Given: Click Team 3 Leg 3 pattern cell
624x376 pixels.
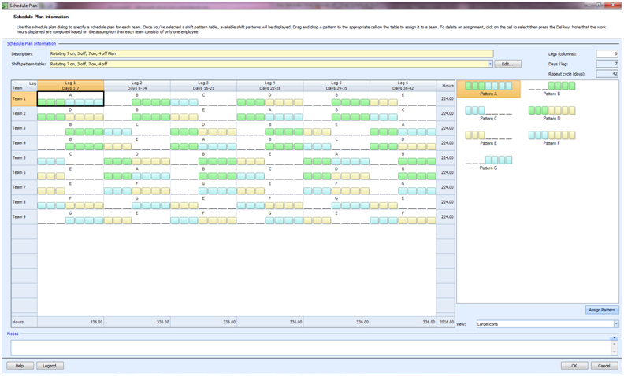Looking at the screenshot, I should (x=203, y=128).
